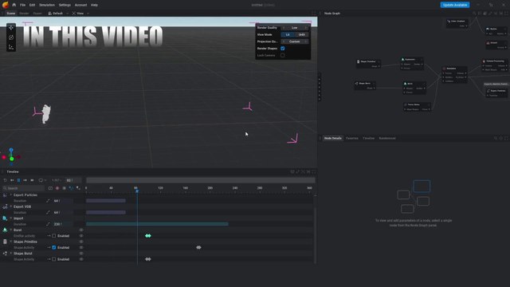Collapse the Export Particles timeline group
Viewport: 510px width, 287px height.
tap(10, 195)
